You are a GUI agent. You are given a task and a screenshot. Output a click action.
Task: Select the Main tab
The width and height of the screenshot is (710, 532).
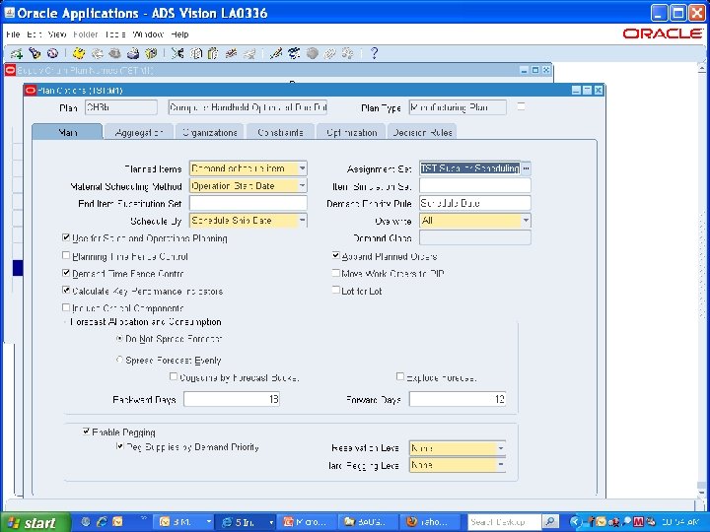click(x=67, y=132)
